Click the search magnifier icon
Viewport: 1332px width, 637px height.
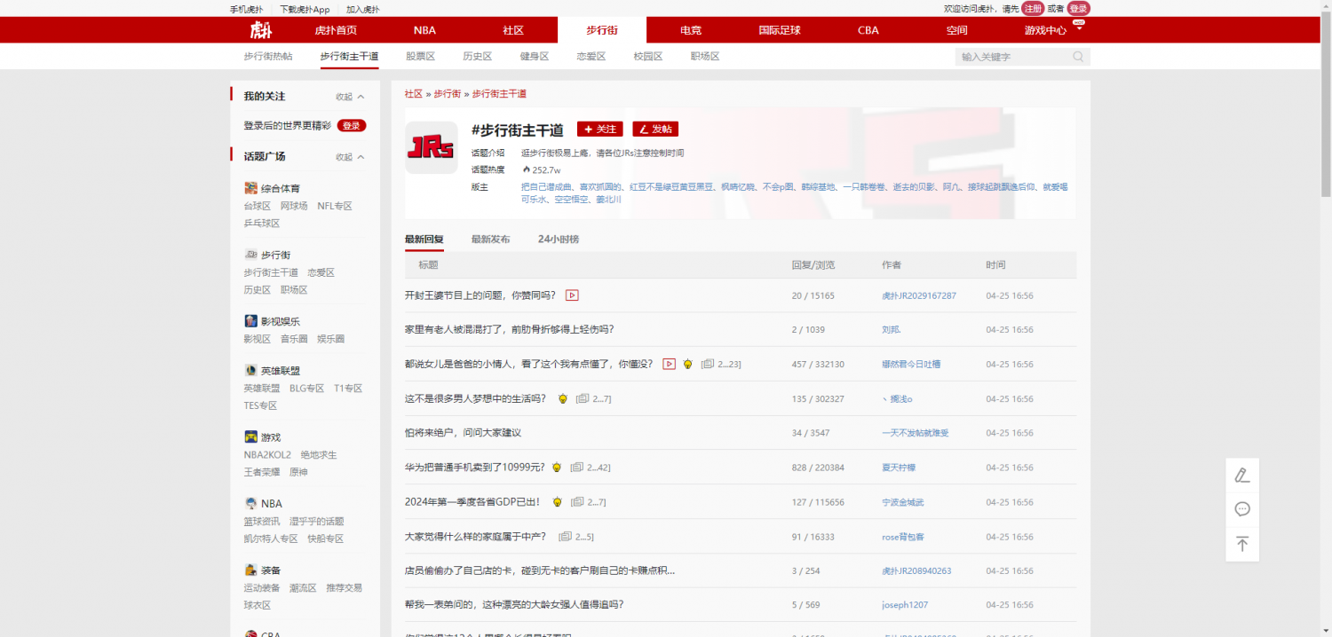click(x=1078, y=57)
